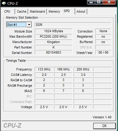Click the Version 1.48 text
Viewport: 118px width, 131px height.
coord(102,117)
